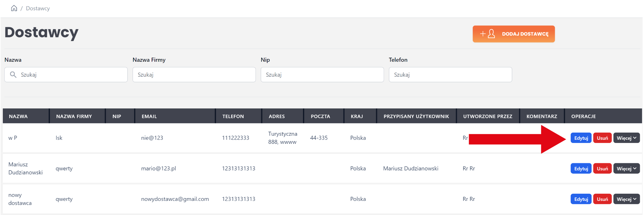
Task: Click the Telefon search field
Action: [450, 75]
